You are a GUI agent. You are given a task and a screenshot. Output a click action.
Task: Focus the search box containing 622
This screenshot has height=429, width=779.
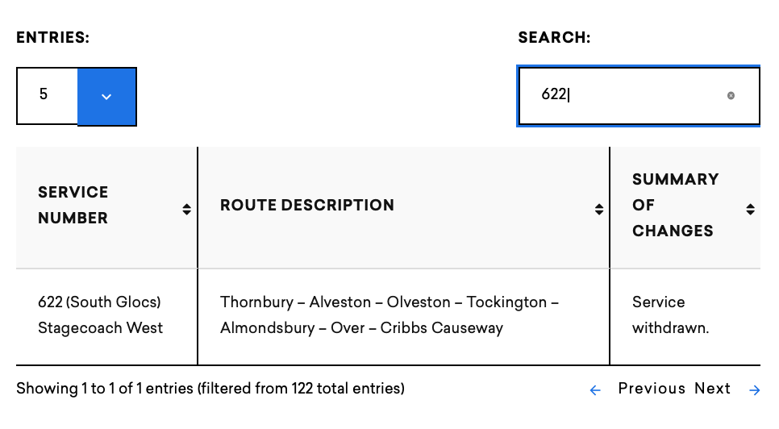click(621, 95)
